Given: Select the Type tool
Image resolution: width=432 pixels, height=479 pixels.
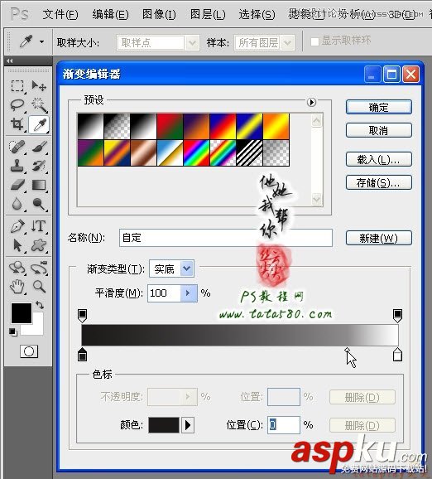Looking at the screenshot, I should 39,226.
